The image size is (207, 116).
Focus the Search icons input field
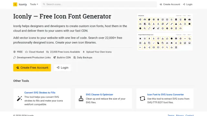click(x=99, y=4)
